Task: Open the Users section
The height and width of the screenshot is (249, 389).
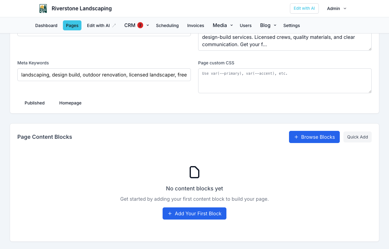Action: point(246,26)
